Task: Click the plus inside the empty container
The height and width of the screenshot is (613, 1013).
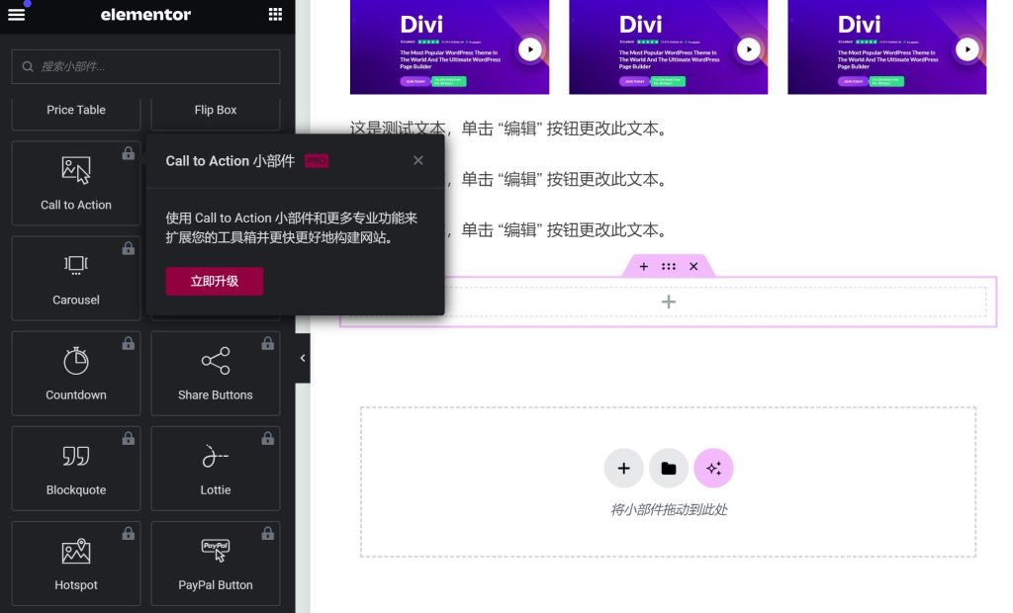Action: (669, 302)
